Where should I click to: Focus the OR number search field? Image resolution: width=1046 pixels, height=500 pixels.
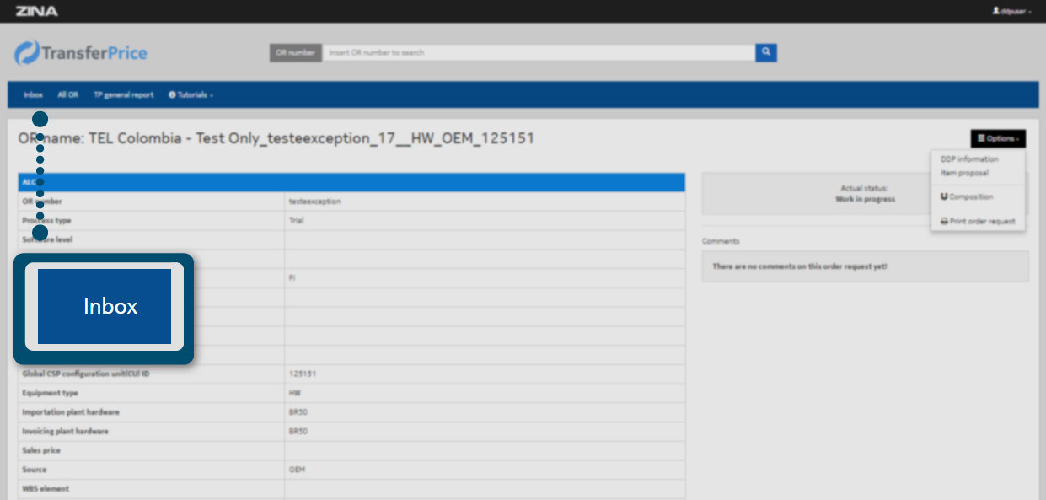click(x=538, y=52)
